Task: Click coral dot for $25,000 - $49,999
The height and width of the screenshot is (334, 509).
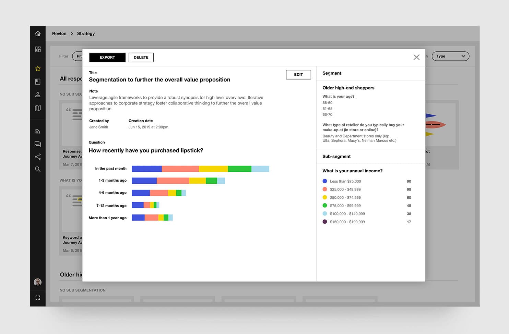Action: tap(325, 189)
